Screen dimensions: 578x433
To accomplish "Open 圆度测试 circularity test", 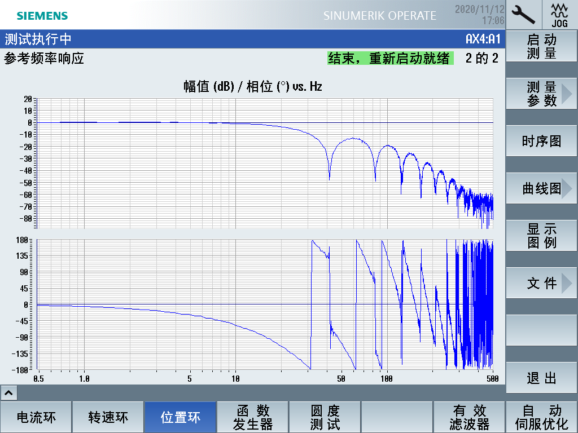I will [x=325, y=418].
